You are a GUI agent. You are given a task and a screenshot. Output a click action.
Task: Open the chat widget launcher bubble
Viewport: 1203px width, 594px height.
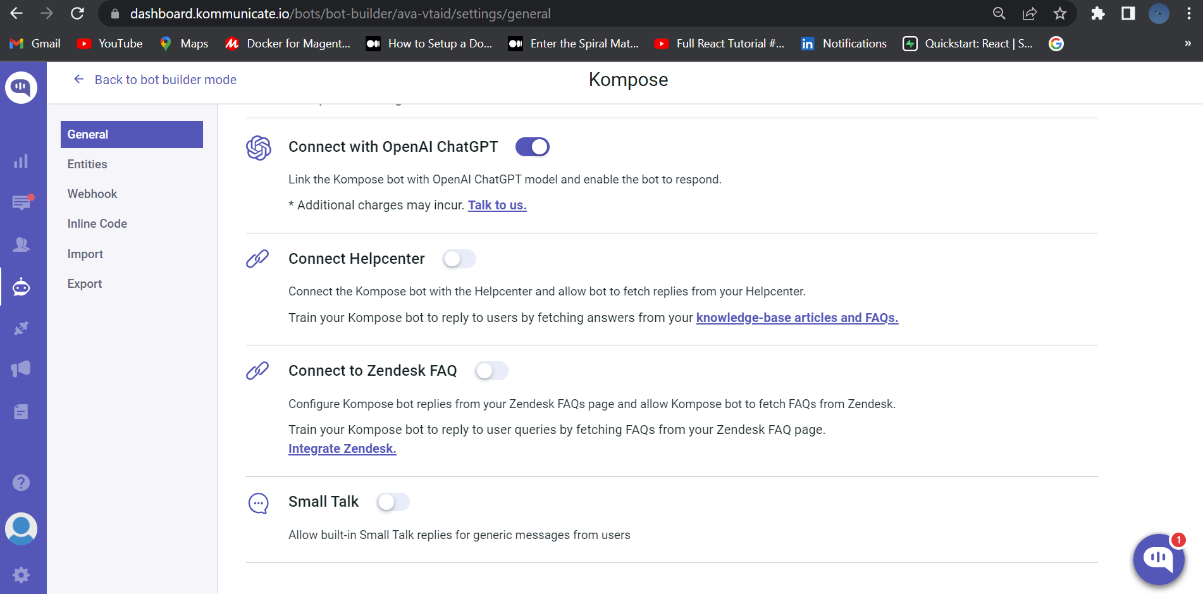[1158, 559]
